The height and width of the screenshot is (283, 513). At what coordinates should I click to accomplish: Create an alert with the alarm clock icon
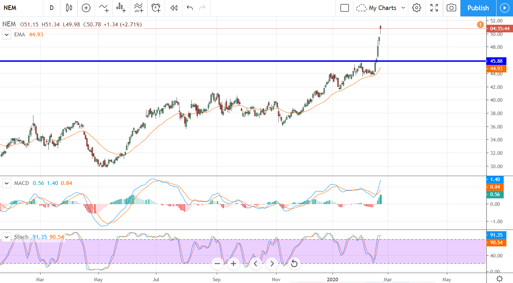pyautogui.click(x=156, y=8)
